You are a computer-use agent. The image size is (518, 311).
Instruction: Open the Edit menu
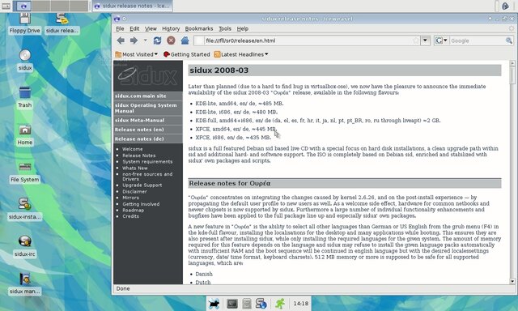coord(134,29)
